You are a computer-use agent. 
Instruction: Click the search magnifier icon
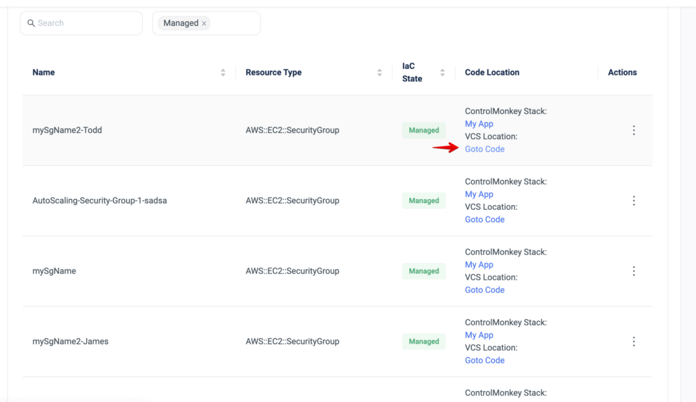pos(31,23)
